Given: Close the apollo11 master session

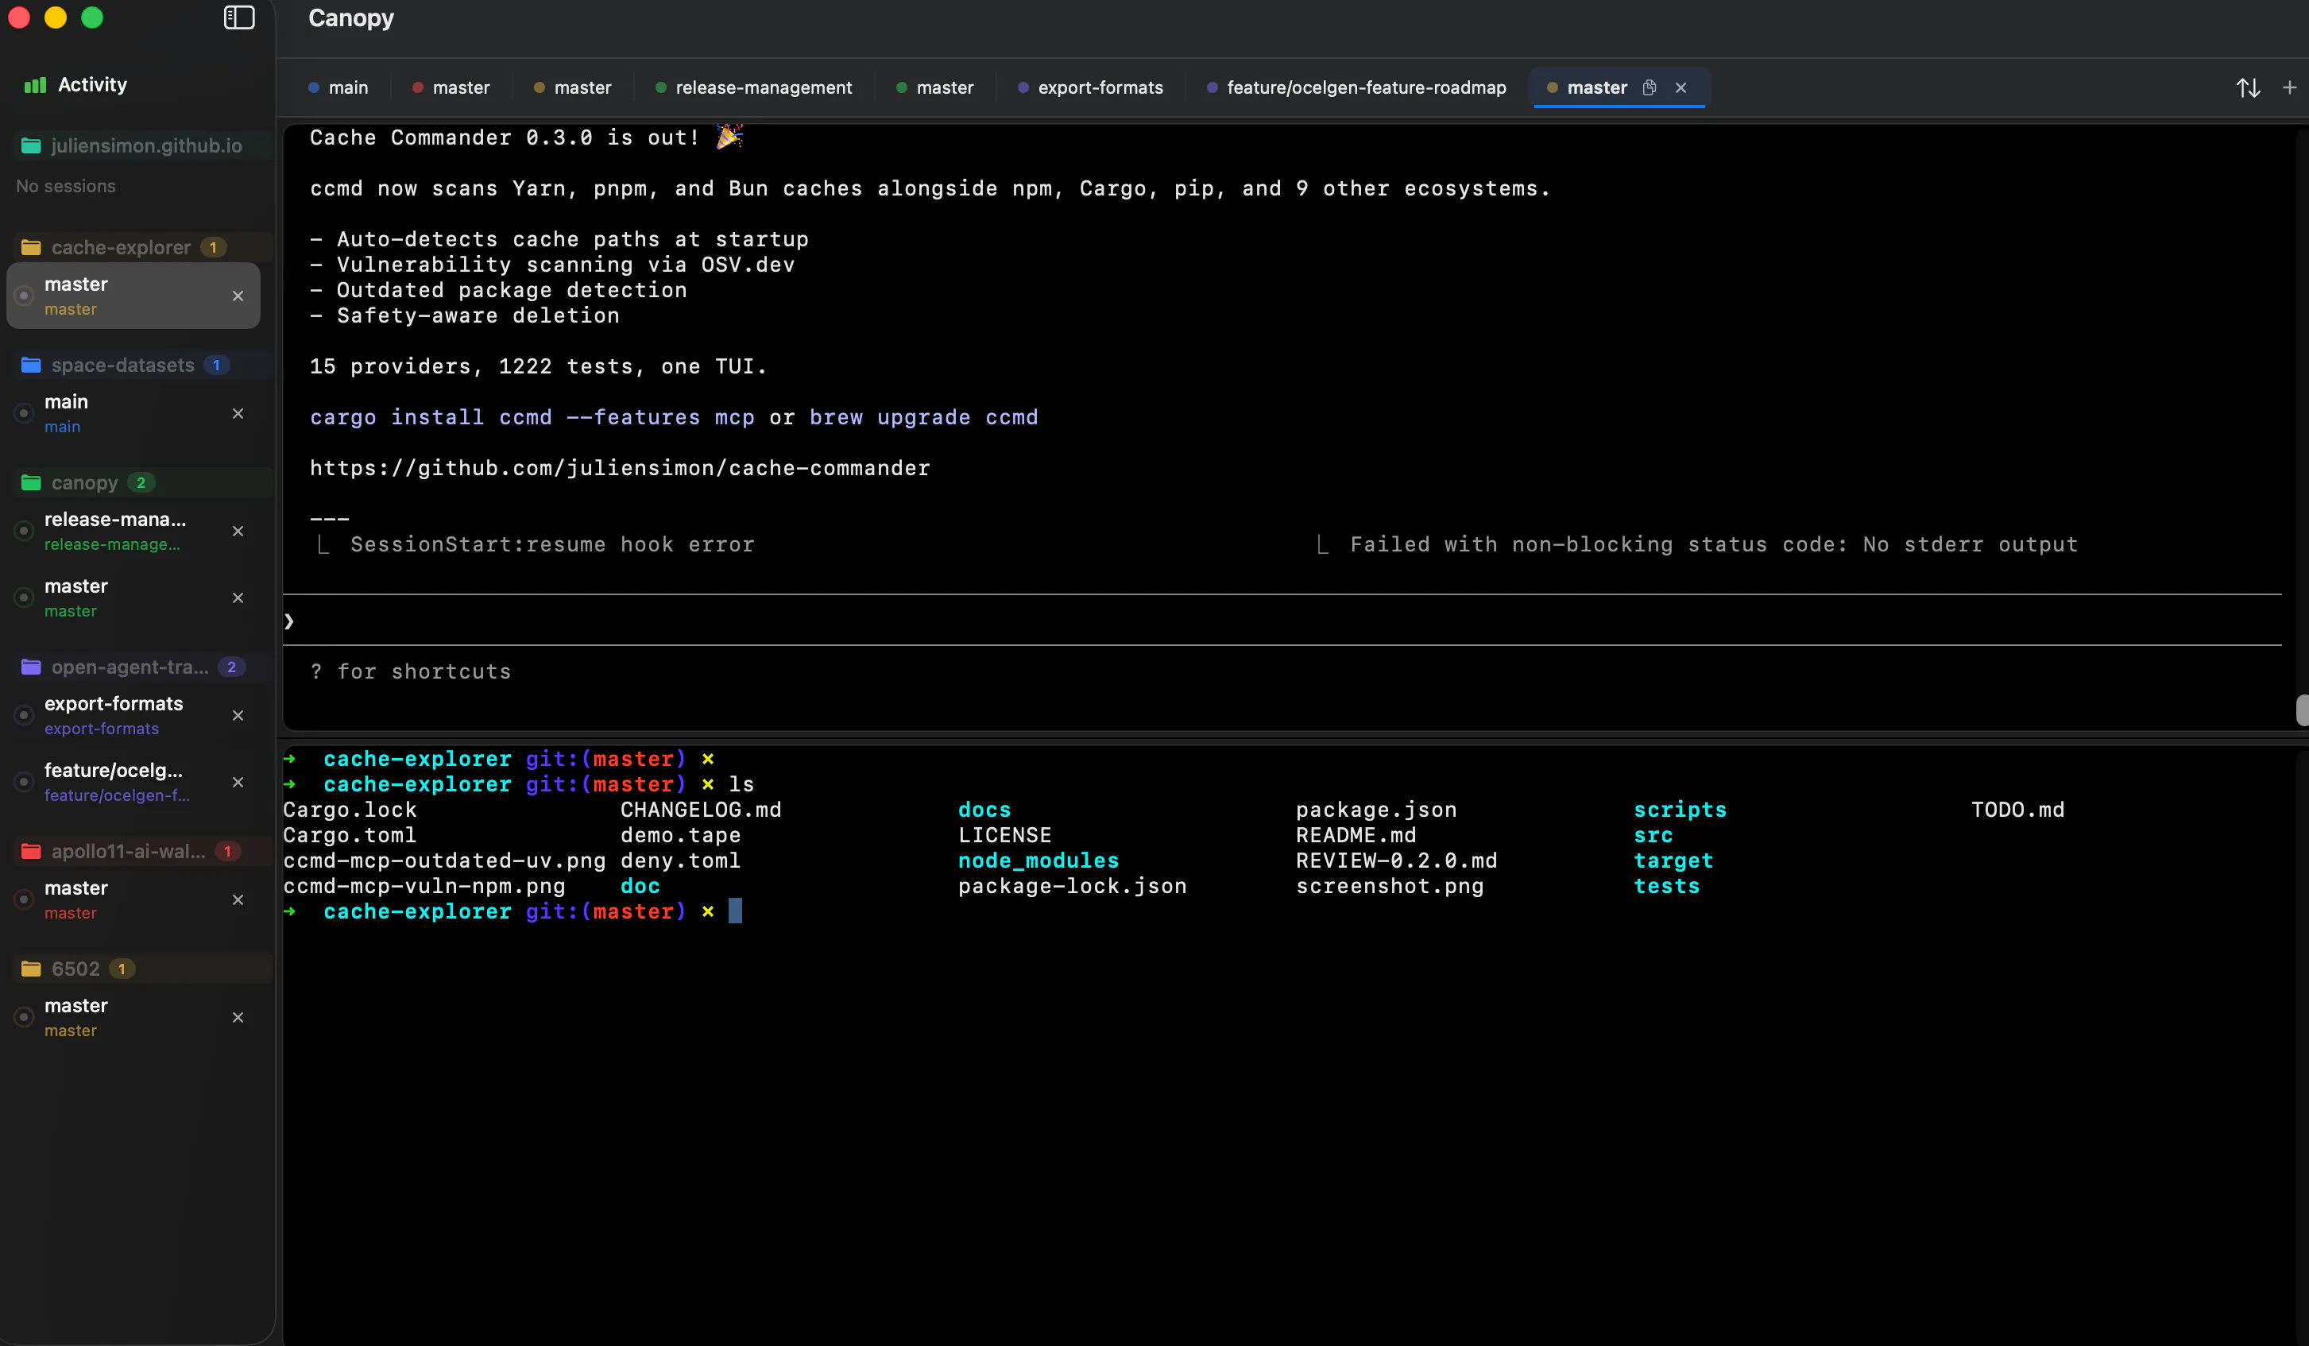Looking at the screenshot, I should 238,899.
